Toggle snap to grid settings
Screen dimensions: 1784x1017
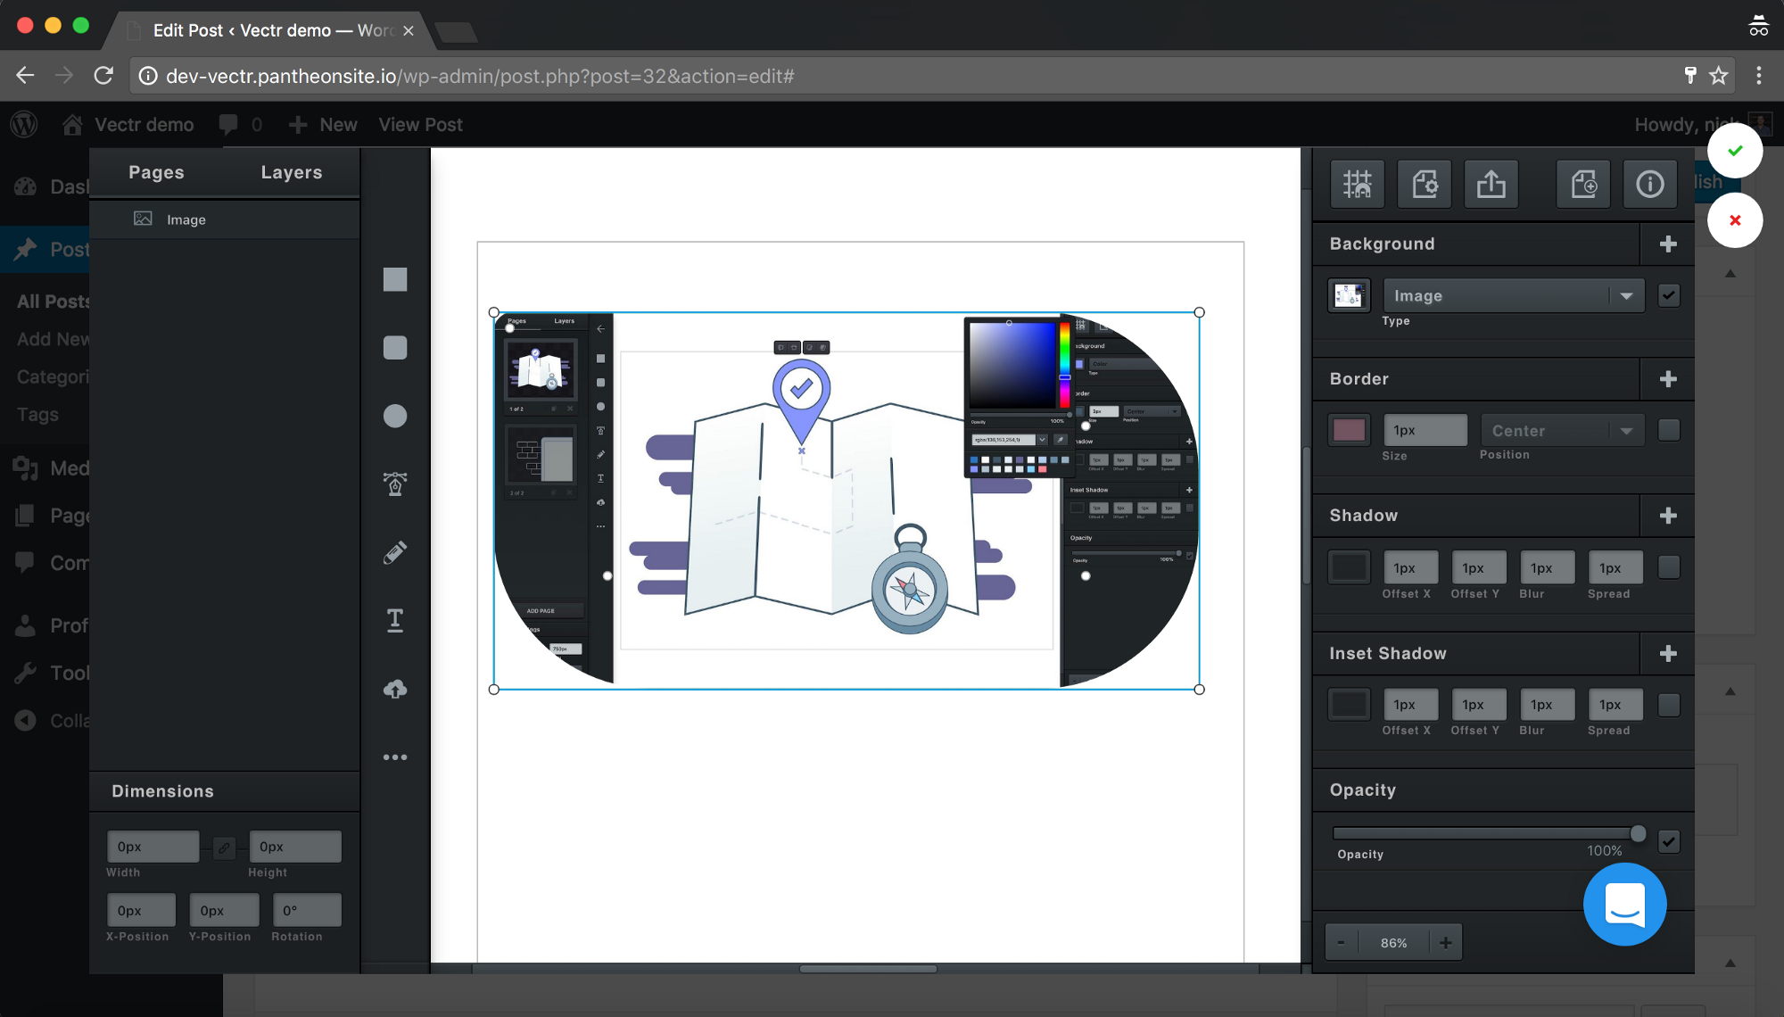click(1358, 184)
